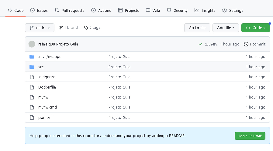The width and height of the screenshot is (273, 151).
Task: Click the file icon beside Dockerfile
Action: pyautogui.click(x=32, y=87)
